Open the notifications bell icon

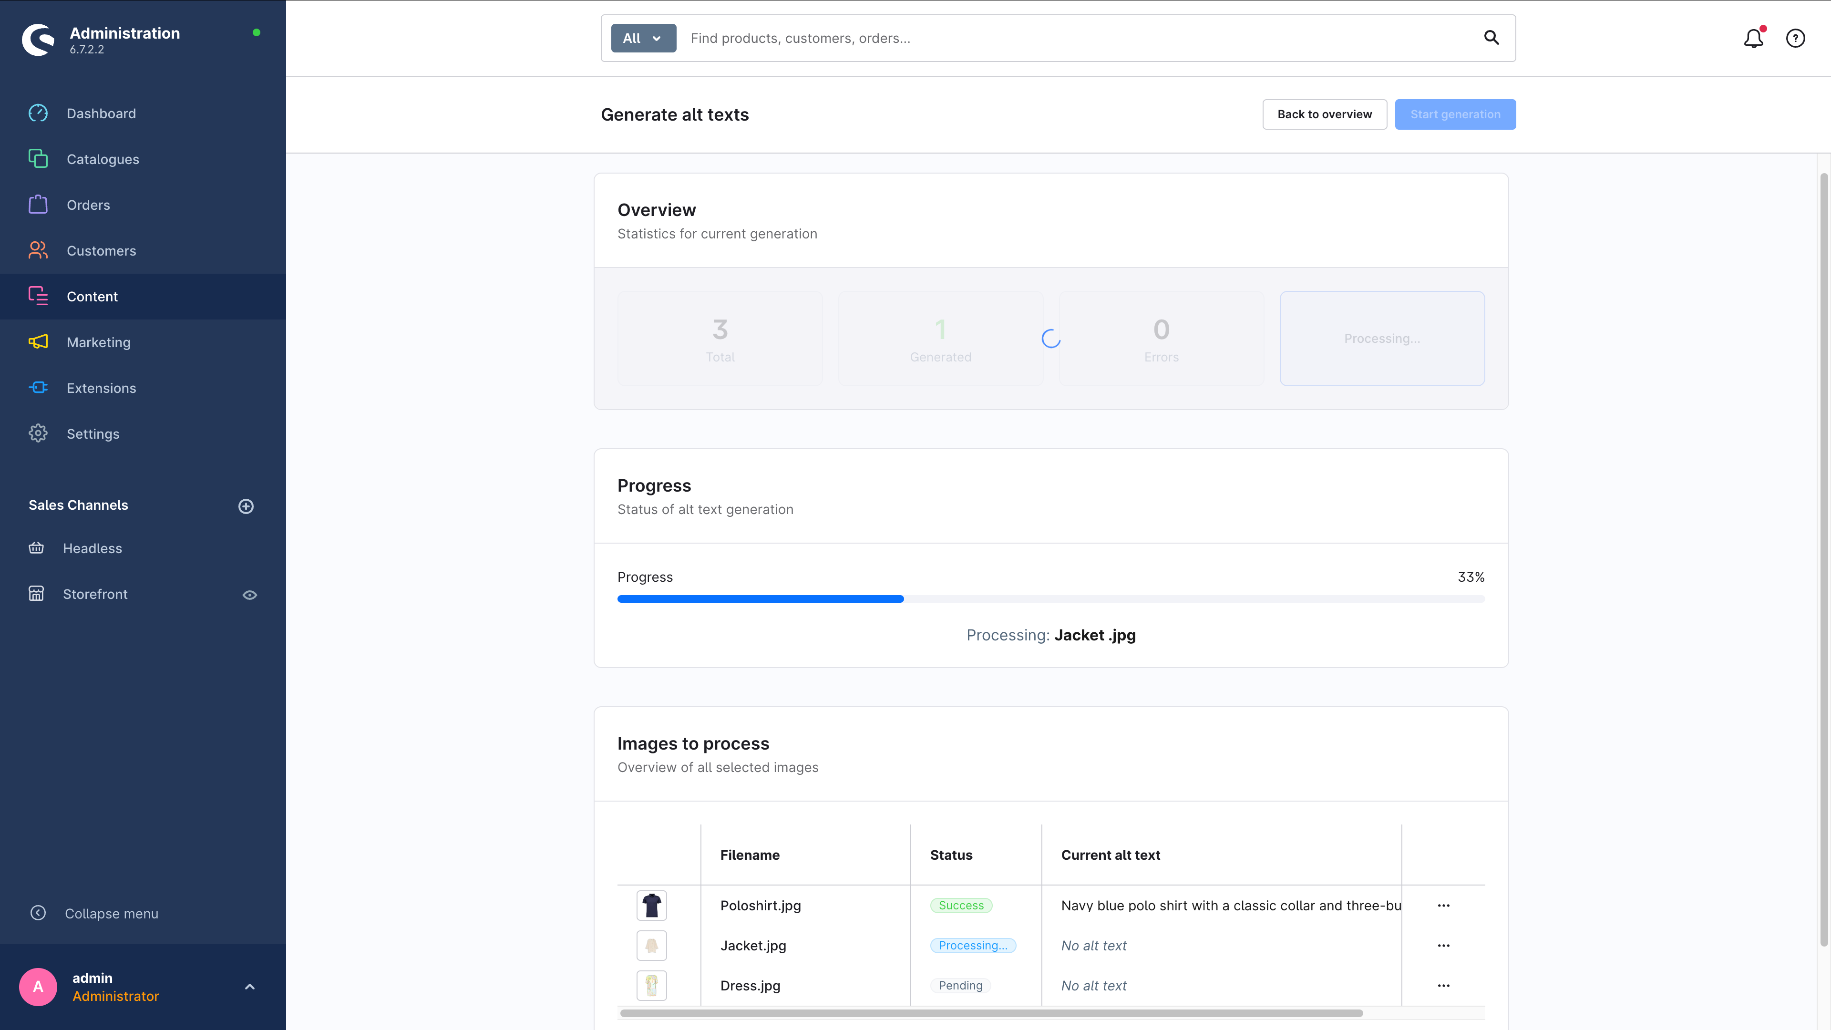(1753, 38)
